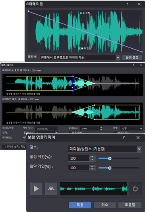Click the 음악 게인(%) input field
Screen dimensions: 145x212
coord(79,168)
